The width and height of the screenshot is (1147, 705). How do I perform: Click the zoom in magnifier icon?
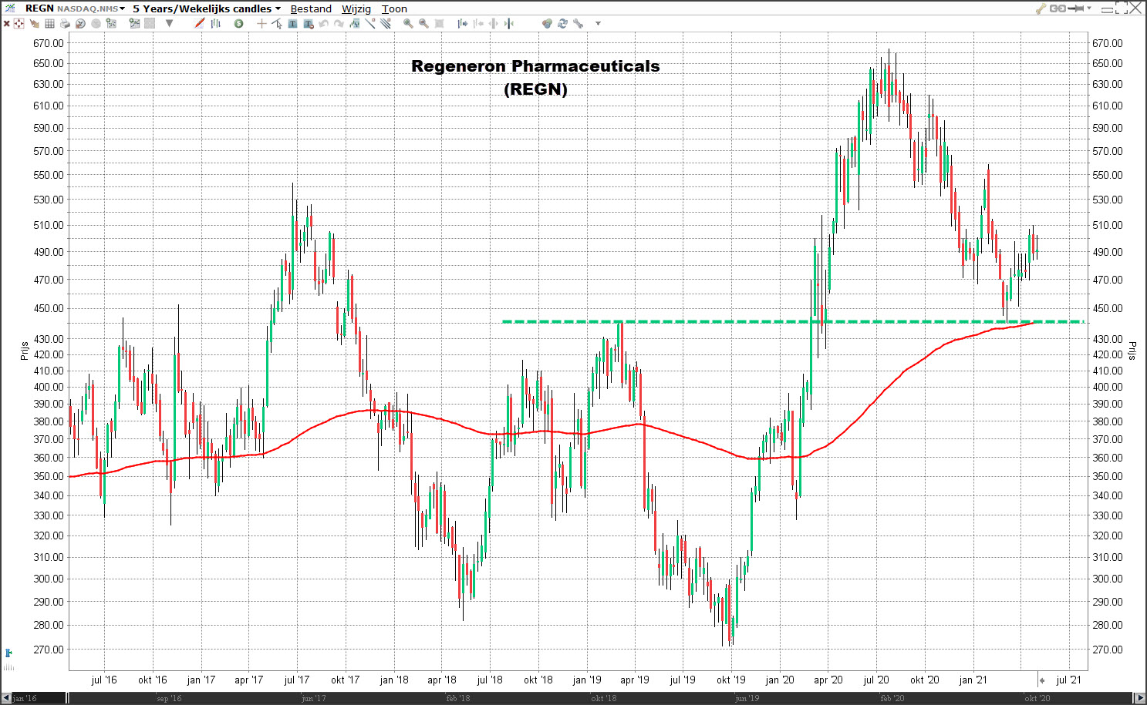pyautogui.click(x=408, y=23)
